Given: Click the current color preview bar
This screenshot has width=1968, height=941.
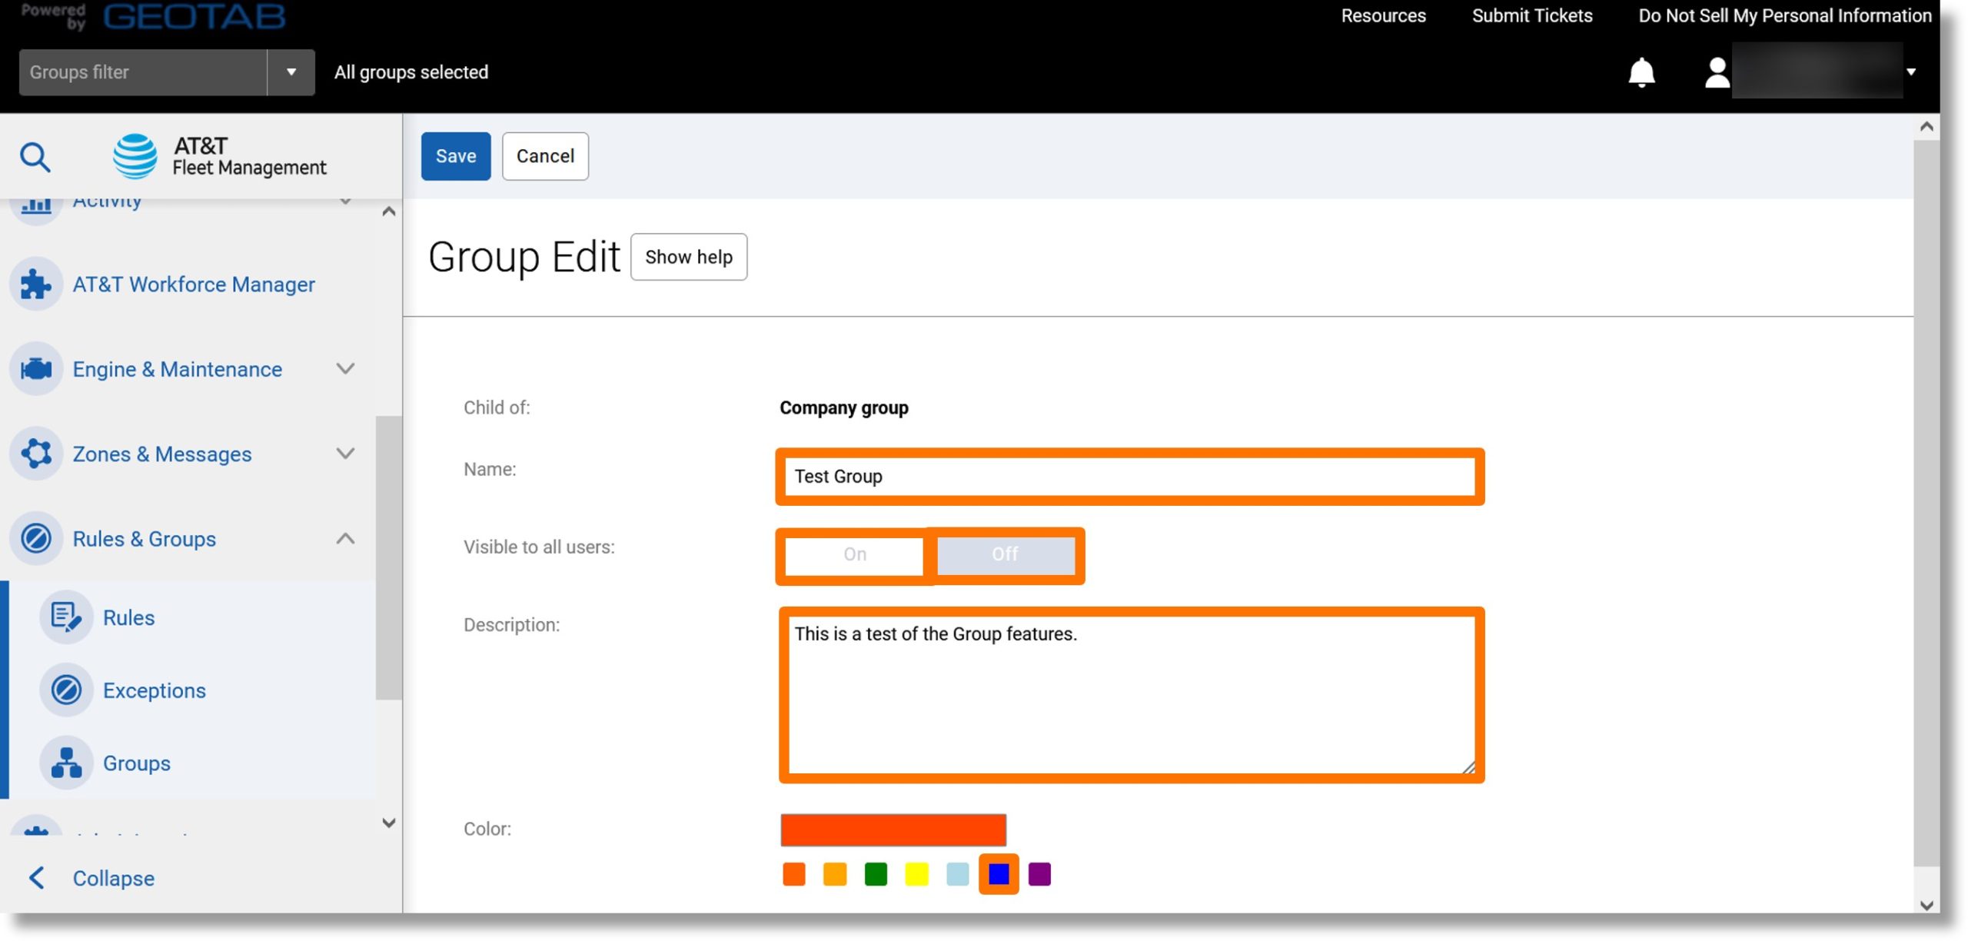Looking at the screenshot, I should point(893,830).
